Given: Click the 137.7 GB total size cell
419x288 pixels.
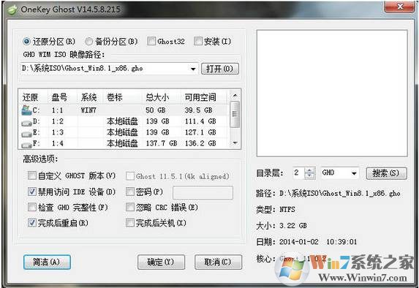Looking at the screenshot, I should (x=162, y=143).
